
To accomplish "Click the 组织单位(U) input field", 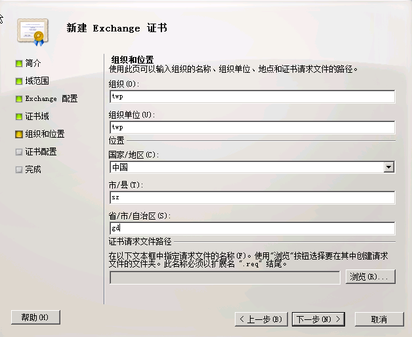I will tap(252, 127).
